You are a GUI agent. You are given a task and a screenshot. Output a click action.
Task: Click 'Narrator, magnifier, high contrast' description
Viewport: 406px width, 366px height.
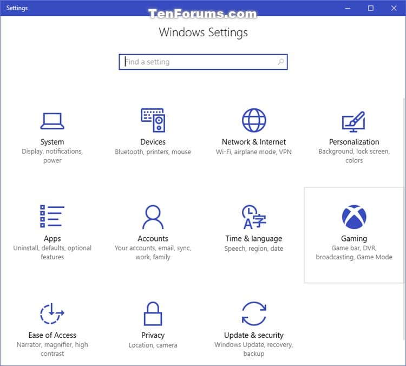52,349
